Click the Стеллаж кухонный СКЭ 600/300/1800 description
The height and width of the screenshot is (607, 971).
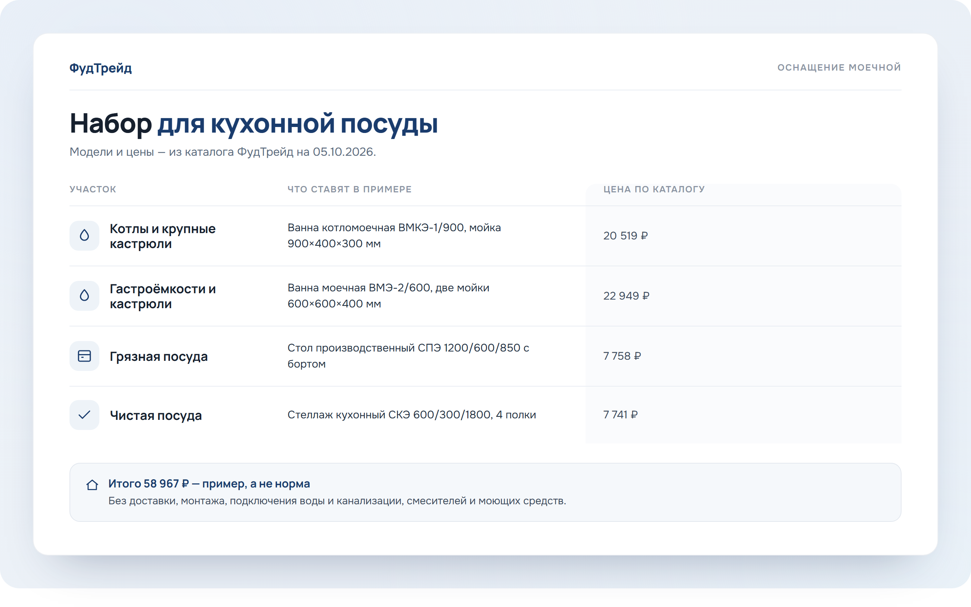pos(412,415)
